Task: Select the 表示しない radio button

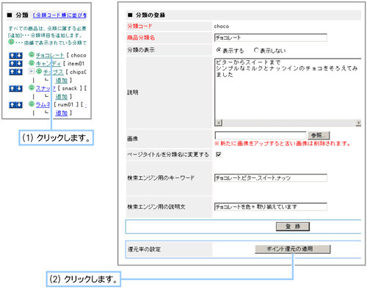Action: [x=256, y=50]
